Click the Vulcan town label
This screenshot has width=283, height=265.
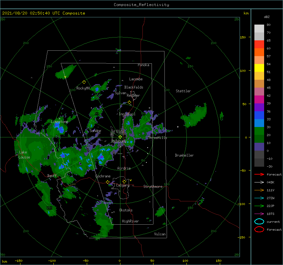[x=160, y=234]
